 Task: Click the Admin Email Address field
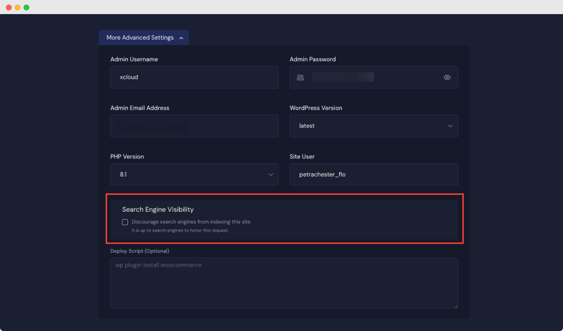tap(194, 126)
